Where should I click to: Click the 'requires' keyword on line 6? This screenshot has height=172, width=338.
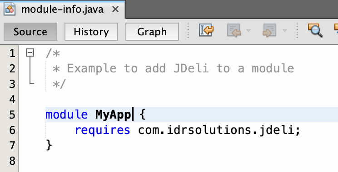coord(102,130)
